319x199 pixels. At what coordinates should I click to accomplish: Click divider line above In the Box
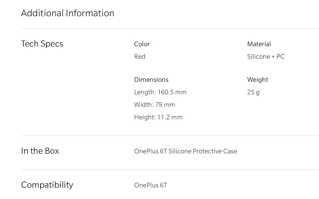[x=170, y=136]
